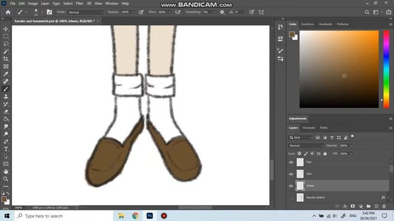Viewport: 394px width, 221px height.
Task: Toggle symmetry paint butterfly icon
Action: [261, 12]
